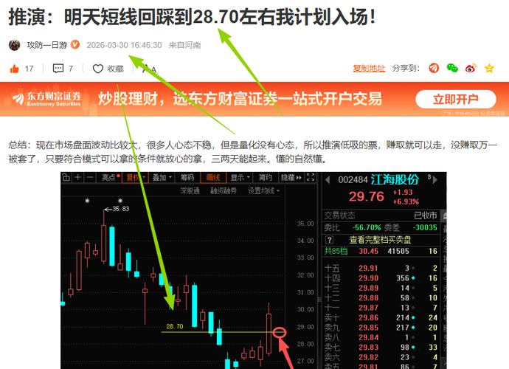Screen dimensions: 509x369
Task: Click 复制地址 copy address link
Action: [369, 68]
